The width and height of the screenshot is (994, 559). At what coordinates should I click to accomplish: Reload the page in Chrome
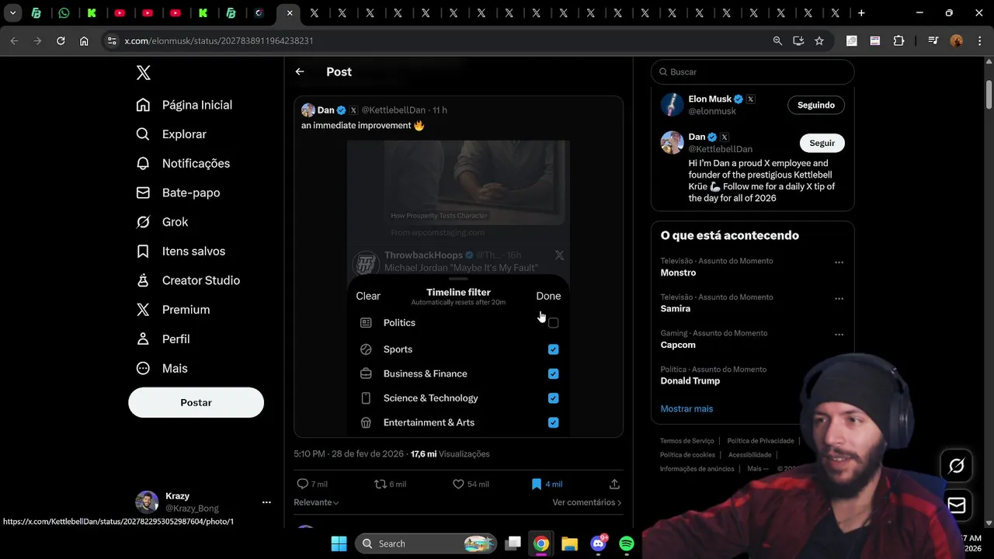(61, 40)
